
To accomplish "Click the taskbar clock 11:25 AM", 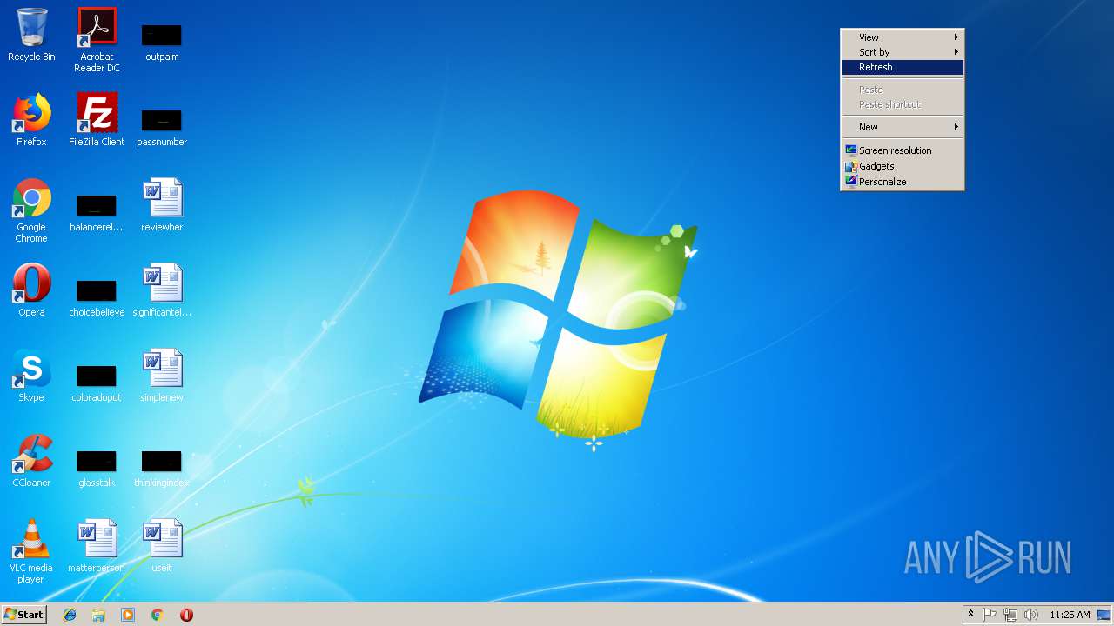I will (1070, 615).
